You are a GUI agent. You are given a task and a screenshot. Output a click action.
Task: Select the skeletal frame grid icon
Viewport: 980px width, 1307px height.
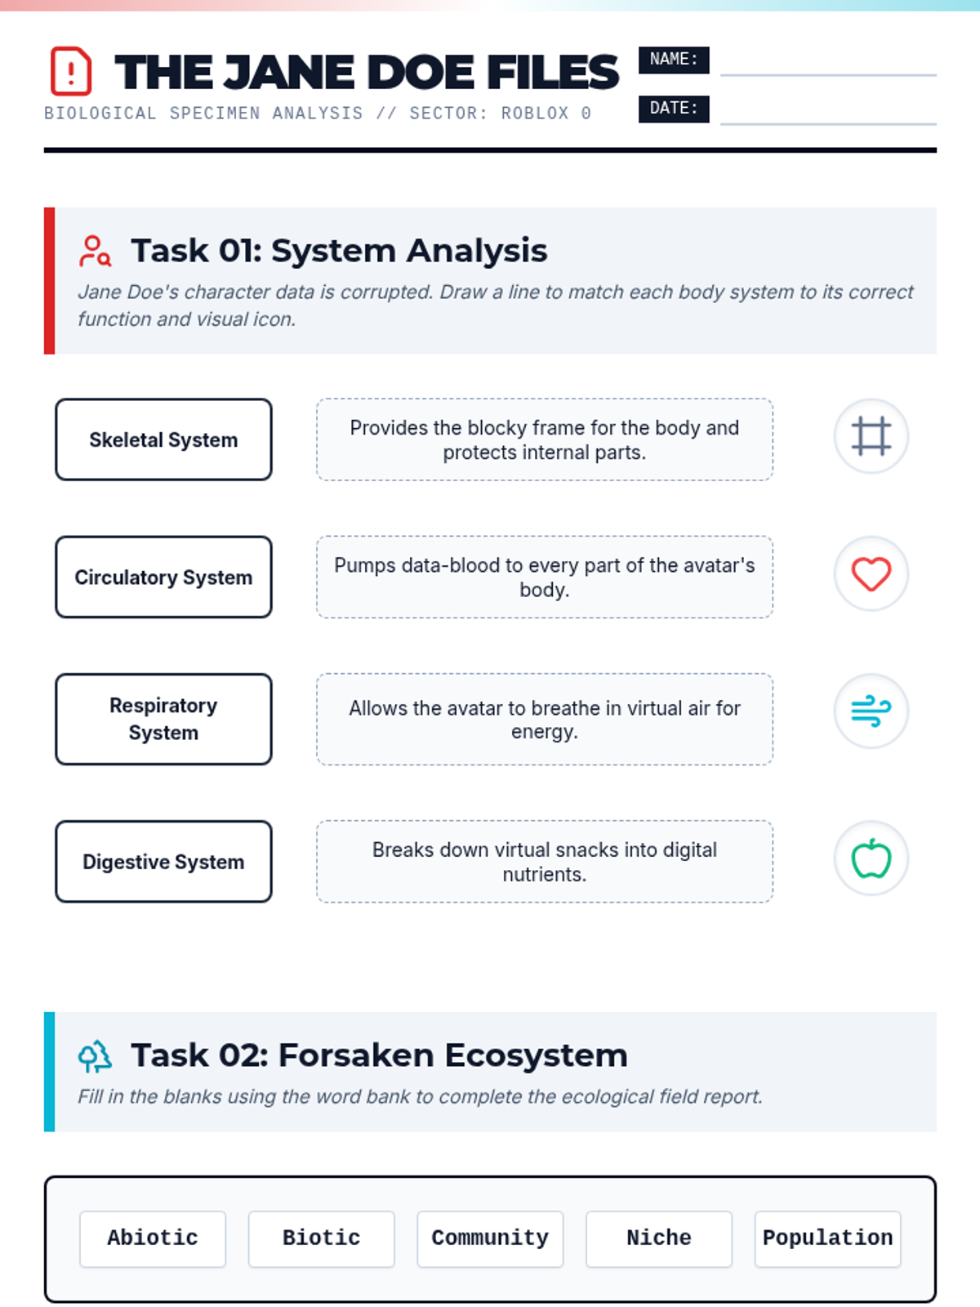[x=871, y=436]
